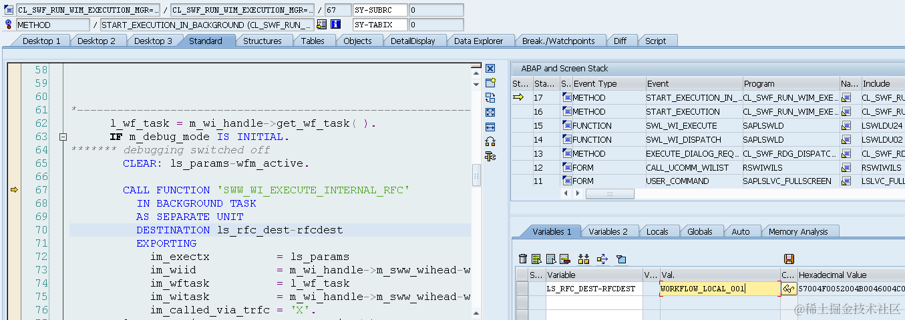Open the Memory Analysis tab
This screenshot has height=320, width=905.
click(798, 231)
